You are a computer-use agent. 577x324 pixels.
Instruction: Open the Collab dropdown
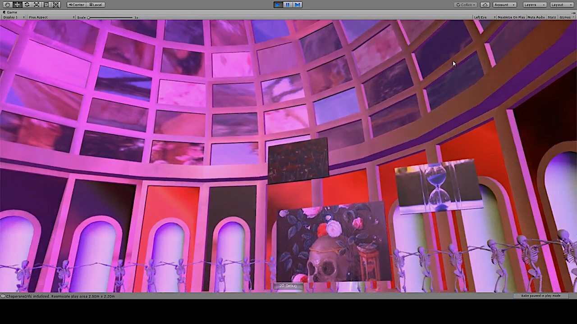[x=466, y=4]
